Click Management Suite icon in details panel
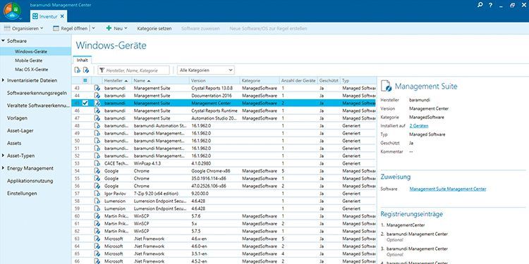The image size is (529, 264). pos(386,86)
